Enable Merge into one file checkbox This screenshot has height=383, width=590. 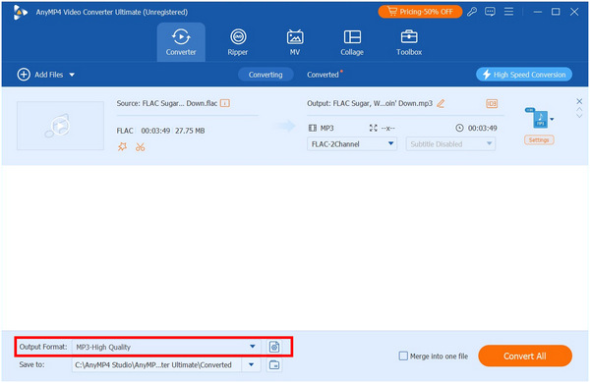pyautogui.click(x=403, y=356)
